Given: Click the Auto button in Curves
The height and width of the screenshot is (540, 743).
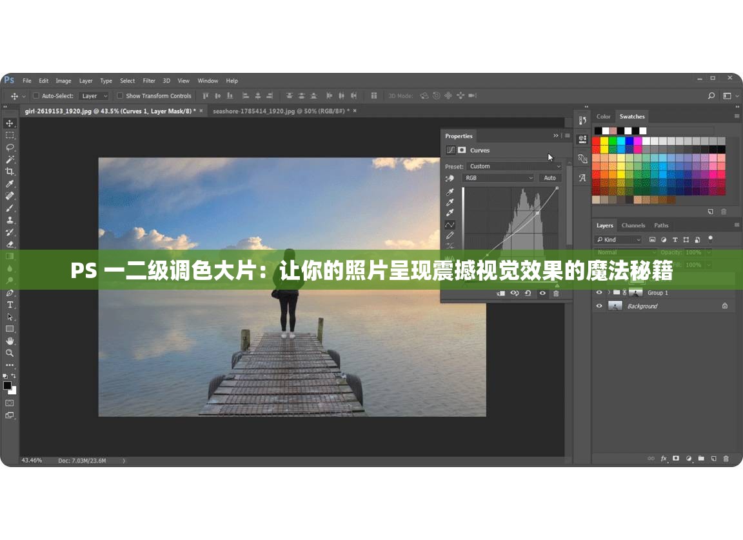Looking at the screenshot, I should pyautogui.click(x=550, y=178).
